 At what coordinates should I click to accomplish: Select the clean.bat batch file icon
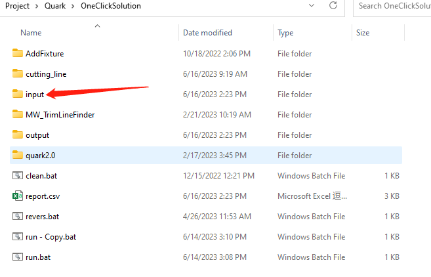pos(18,176)
